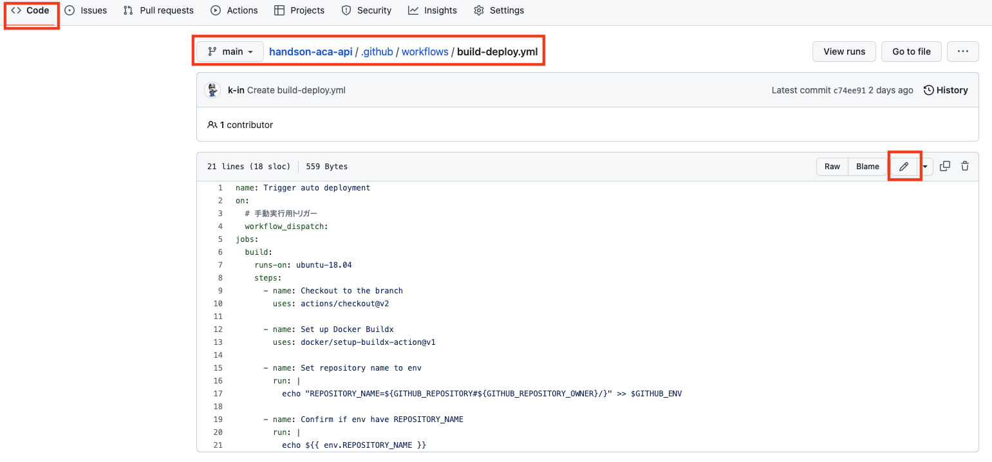Click the 'steps:' line
This screenshot has height=462, width=992.
(x=268, y=278)
